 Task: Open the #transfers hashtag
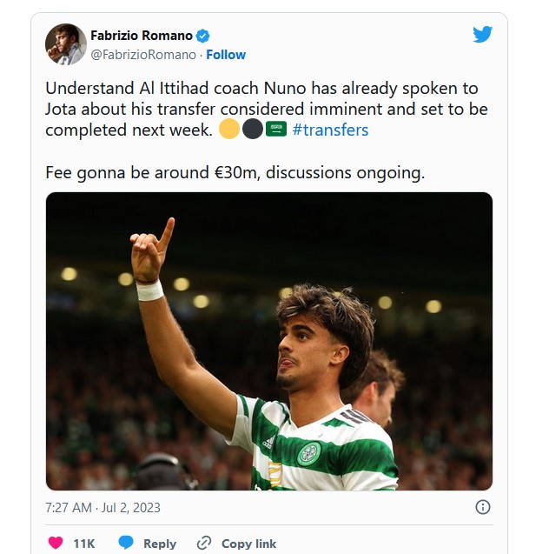coord(330,130)
